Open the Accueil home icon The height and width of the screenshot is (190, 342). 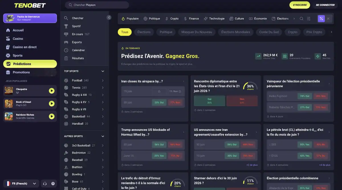pos(8,30)
